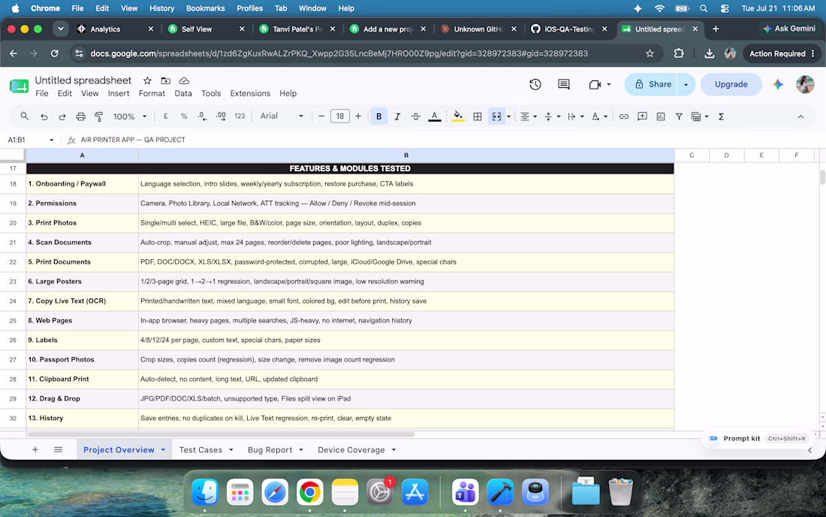826x517 pixels.
Task: Click Action Required button
Action: coord(782,53)
